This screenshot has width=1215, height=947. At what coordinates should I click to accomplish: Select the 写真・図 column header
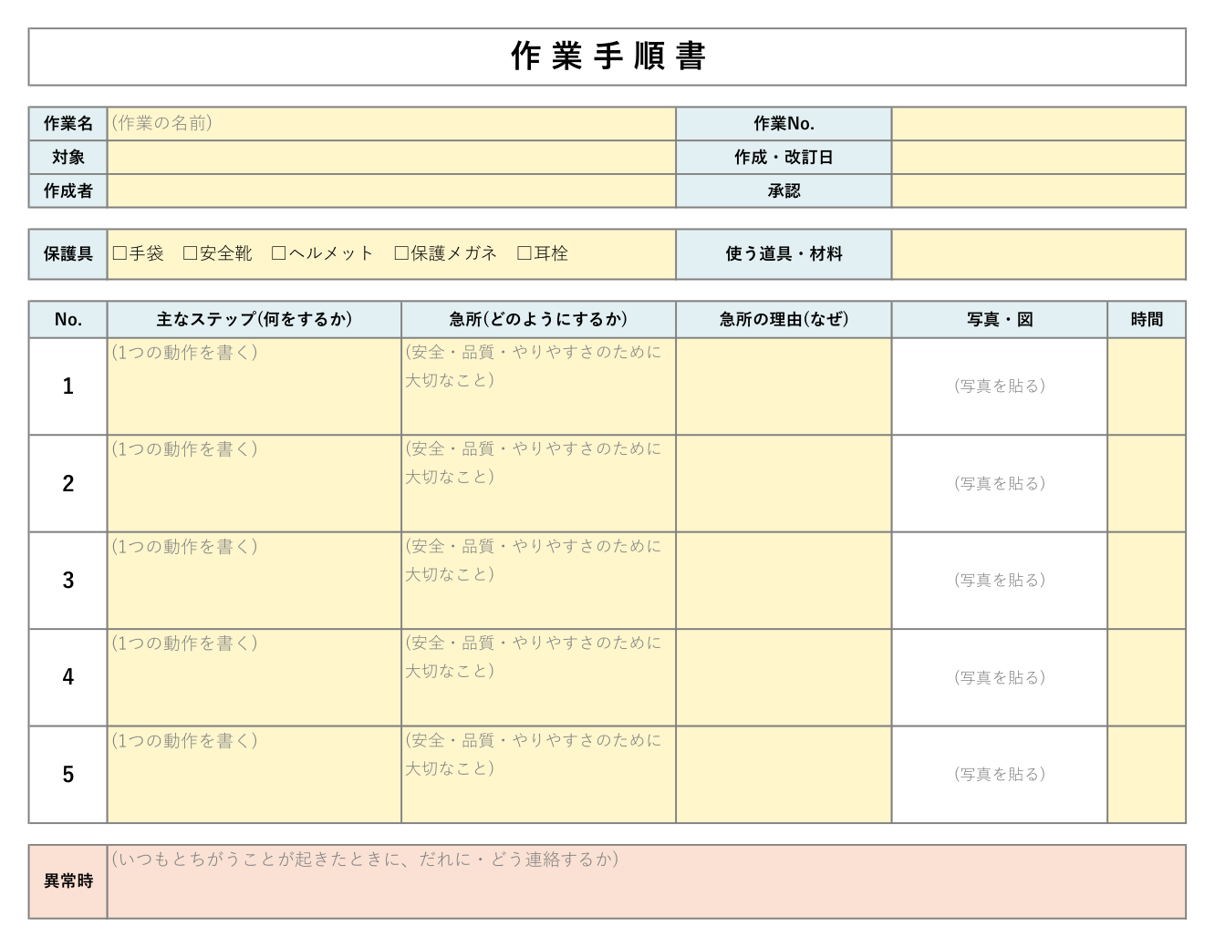click(1000, 320)
